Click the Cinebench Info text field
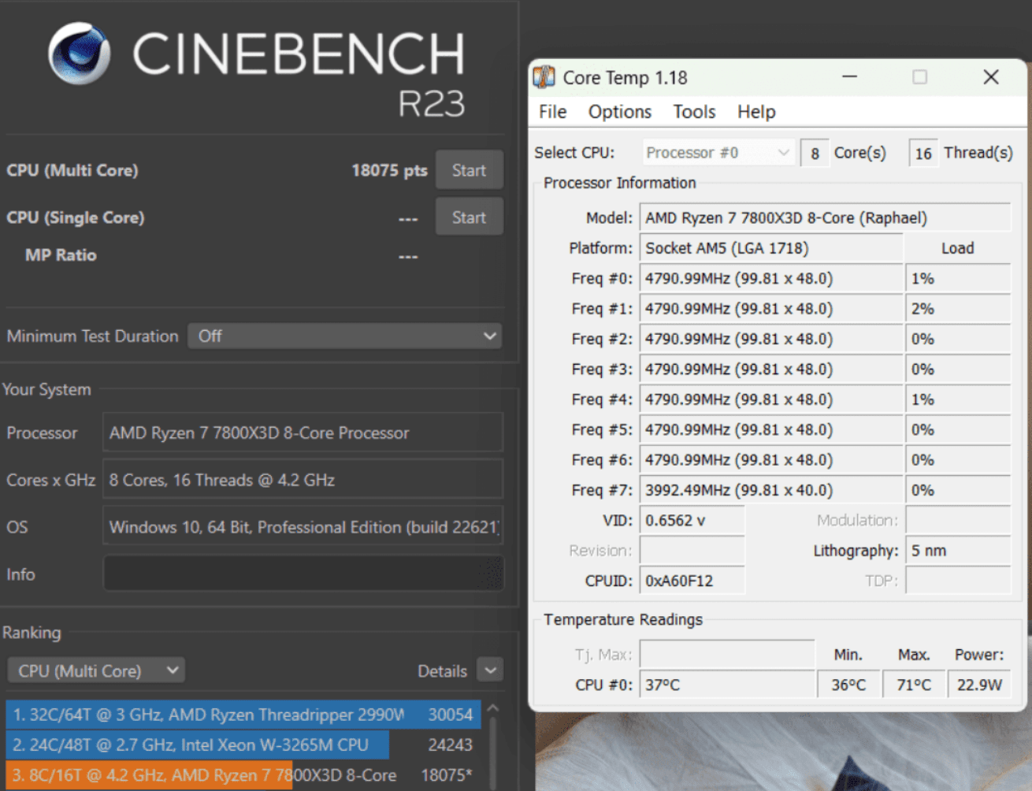1032x791 pixels. point(303,574)
